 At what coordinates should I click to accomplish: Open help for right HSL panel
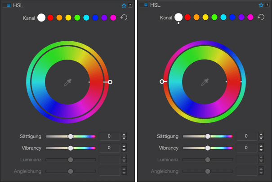coord(267,5)
